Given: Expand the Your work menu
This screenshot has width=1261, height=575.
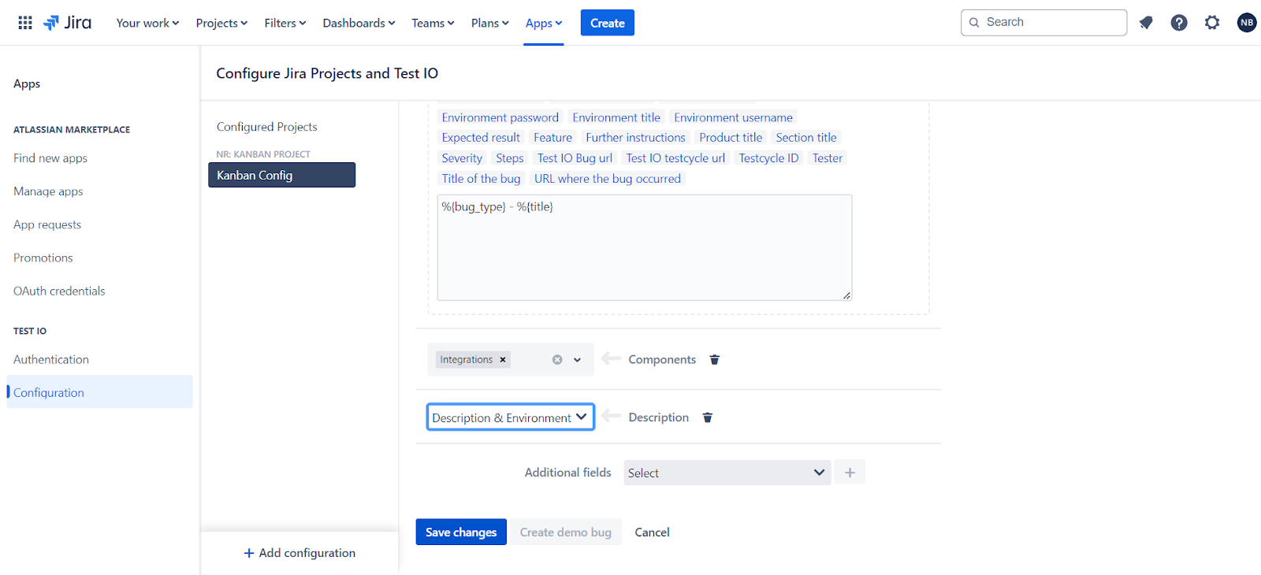Looking at the screenshot, I should (147, 23).
